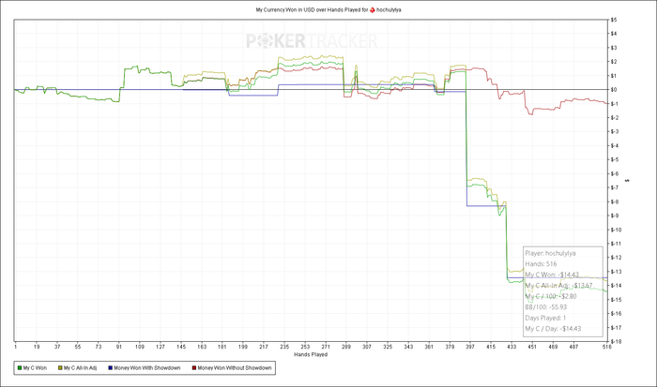The height and width of the screenshot is (387, 657).
Task: Select the My C All-In Adj legend label
Action: pyautogui.click(x=80, y=368)
